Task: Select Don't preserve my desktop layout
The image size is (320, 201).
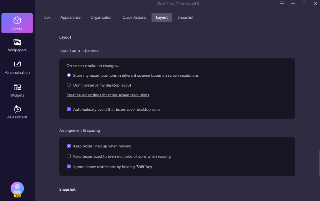Action: (x=69, y=85)
